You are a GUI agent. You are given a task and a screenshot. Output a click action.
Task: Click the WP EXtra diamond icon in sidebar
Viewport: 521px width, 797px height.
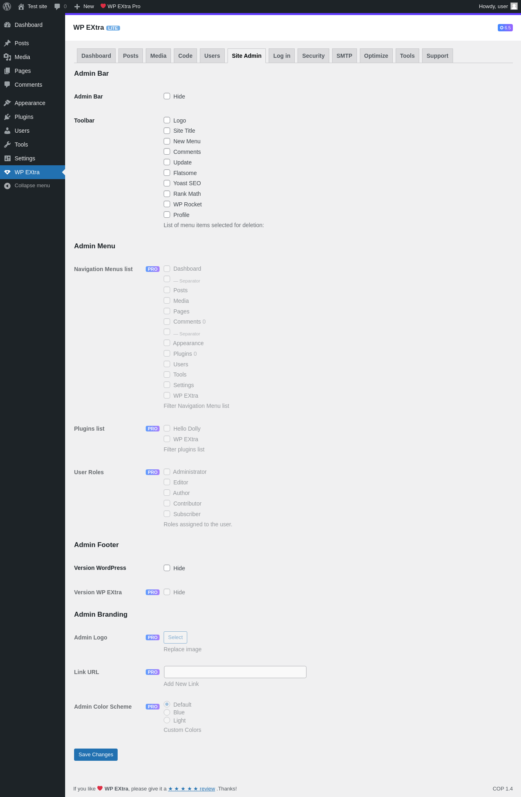click(x=7, y=172)
